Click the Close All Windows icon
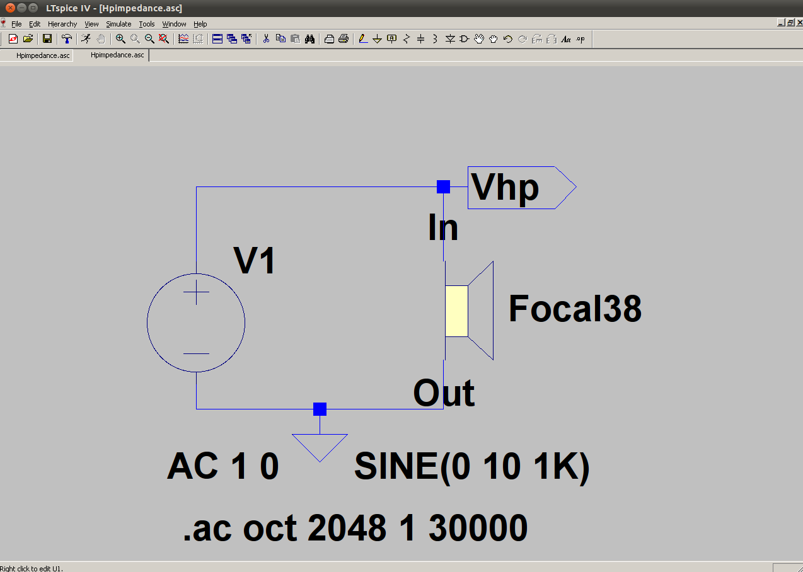803x572 pixels. tap(246, 39)
